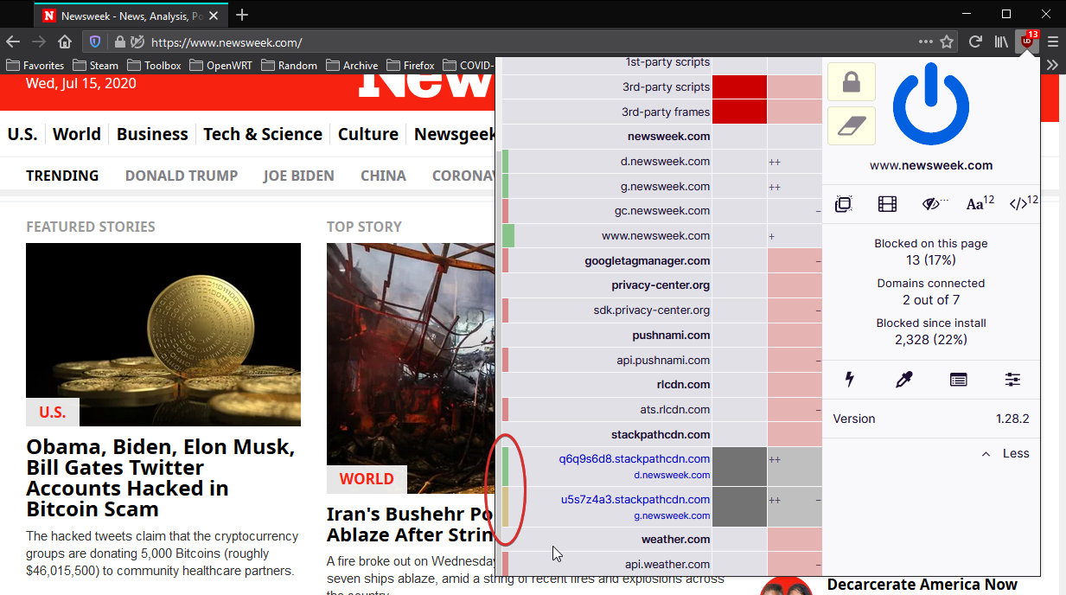This screenshot has height=595, width=1066.
Task: Close the Newsweek tab
Action: (x=214, y=16)
